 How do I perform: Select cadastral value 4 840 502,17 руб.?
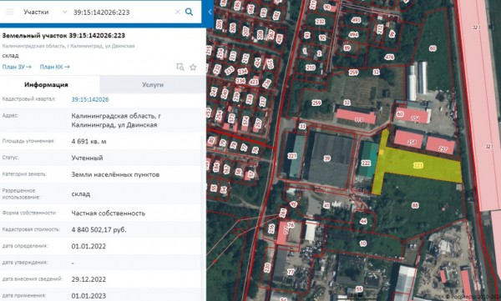(99, 230)
